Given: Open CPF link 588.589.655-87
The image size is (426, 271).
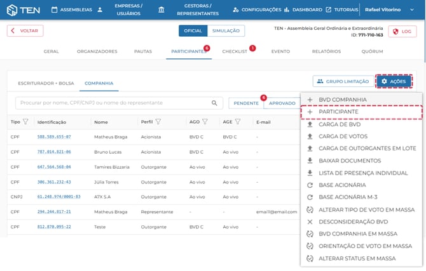Looking at the screenshot, I should coord(54,136).
